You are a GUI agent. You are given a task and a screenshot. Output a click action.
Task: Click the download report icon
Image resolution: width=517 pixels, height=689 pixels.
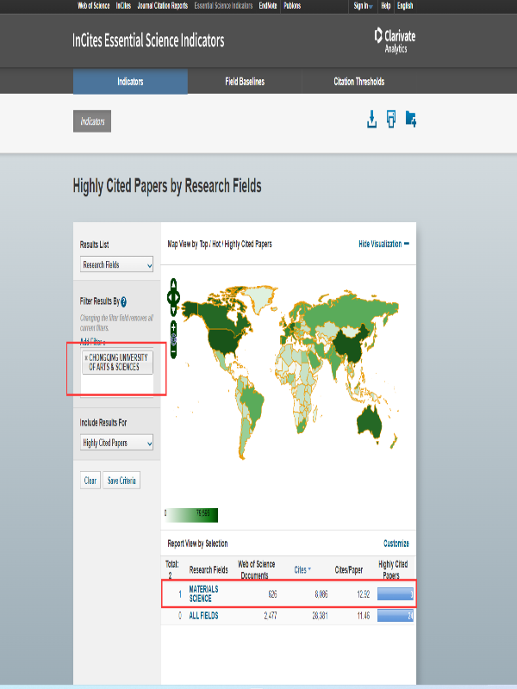(372, 120)
